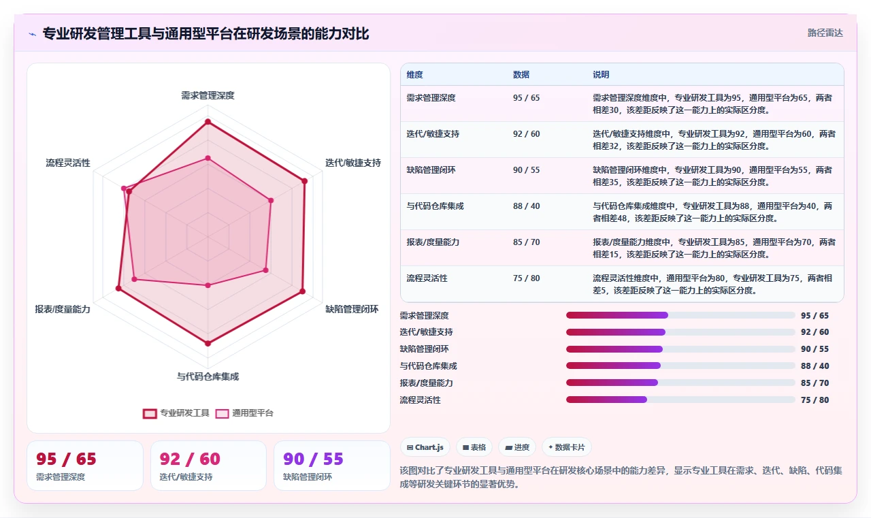Toggle the 专业研发工具 legend swatch
Viewport: 871px width, 518px height.
pos(150,413)
